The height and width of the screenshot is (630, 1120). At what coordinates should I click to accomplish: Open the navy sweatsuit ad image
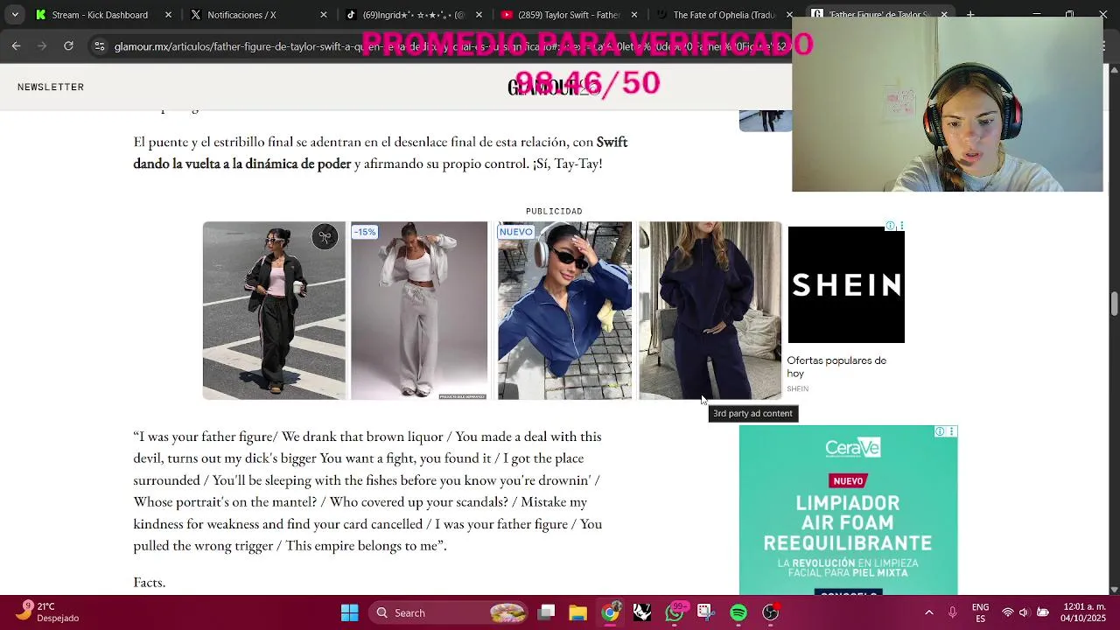[x=710, y=311]
